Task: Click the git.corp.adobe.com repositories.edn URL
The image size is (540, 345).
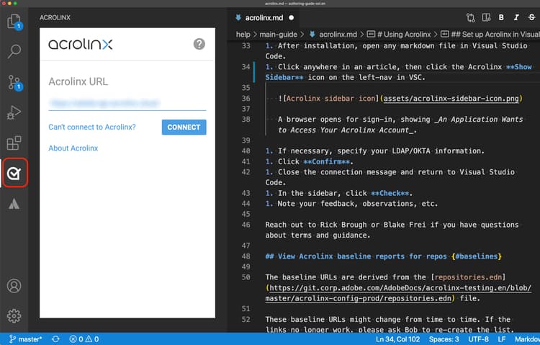Action: pyautogui.click(x=398, y=293)
